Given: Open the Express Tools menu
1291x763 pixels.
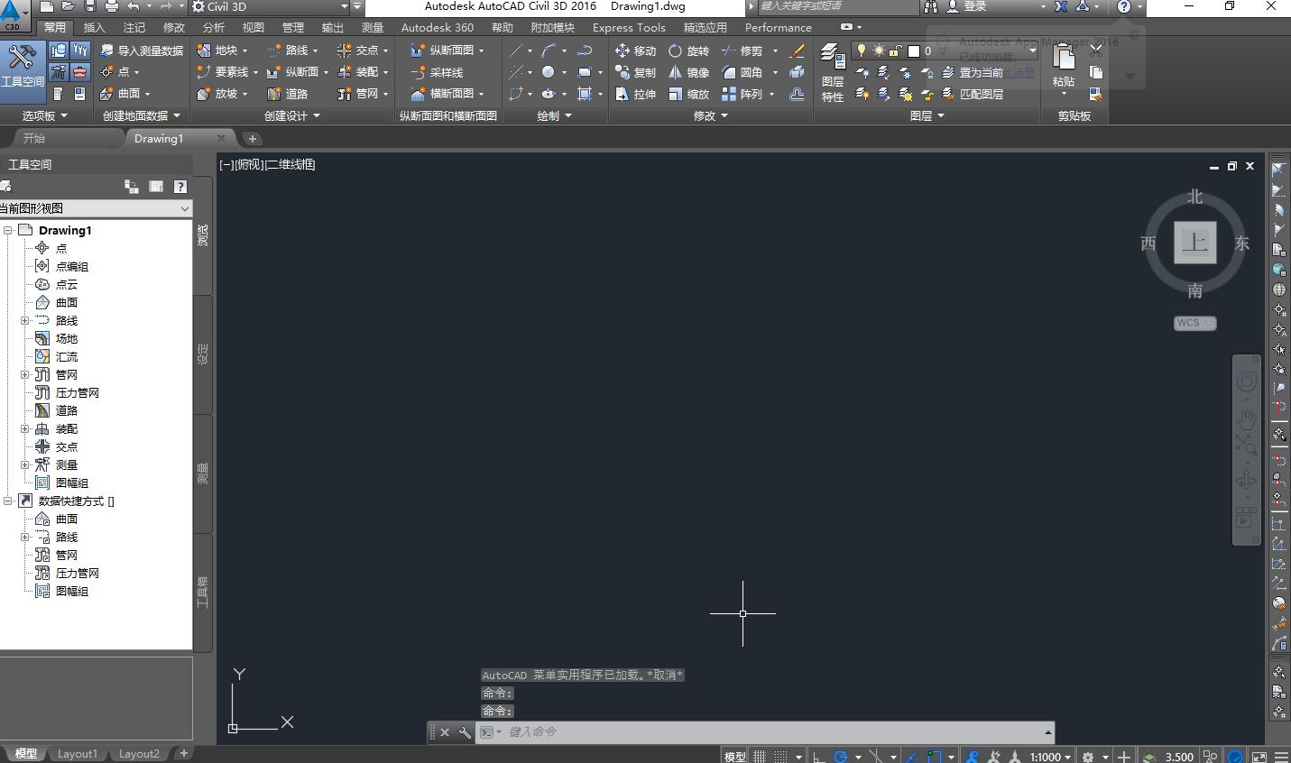Looking at the screenshot, I should click(628, 27).
